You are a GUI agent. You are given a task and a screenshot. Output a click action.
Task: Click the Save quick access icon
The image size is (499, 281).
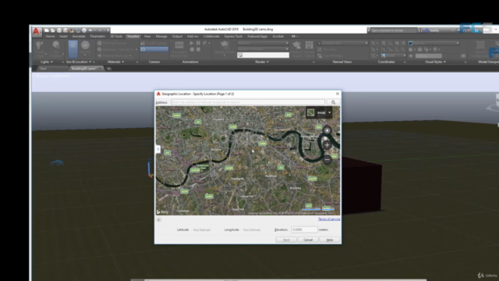[59, 30]
